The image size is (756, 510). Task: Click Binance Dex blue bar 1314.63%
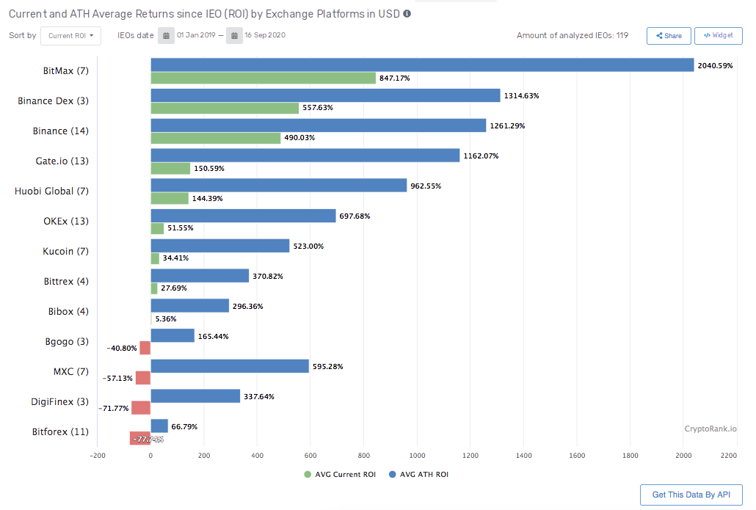(325, 95)
